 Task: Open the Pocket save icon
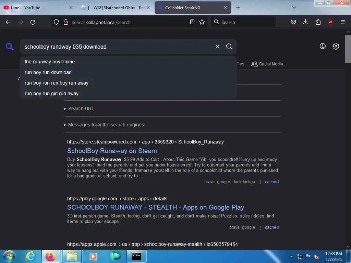[293, 22]
